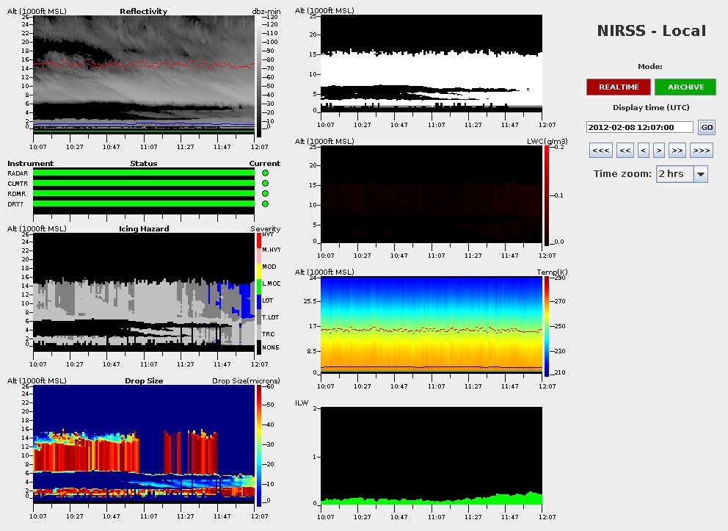The height and width of the screenshot is (531, 728).
Task: Click the CLMTR current status indicator
Action: [x=265, y=184]
